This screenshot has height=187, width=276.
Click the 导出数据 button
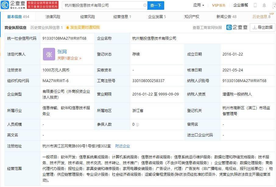click(263, 27)
